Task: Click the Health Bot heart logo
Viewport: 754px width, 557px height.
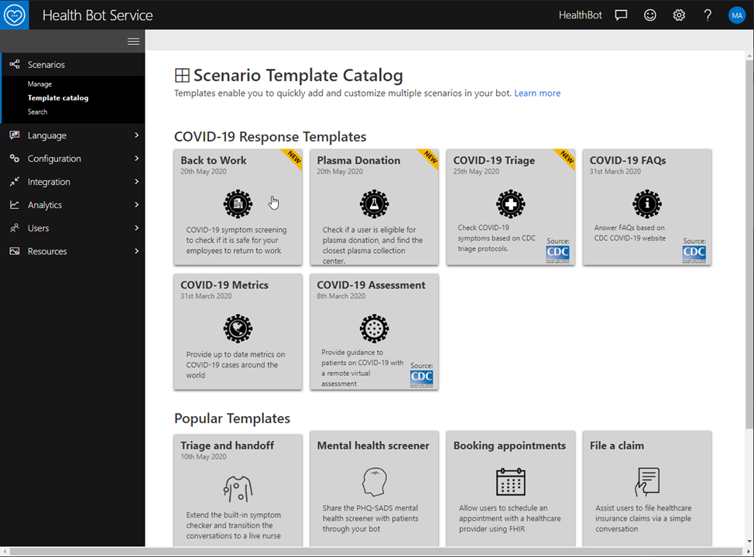Action: 15,15
